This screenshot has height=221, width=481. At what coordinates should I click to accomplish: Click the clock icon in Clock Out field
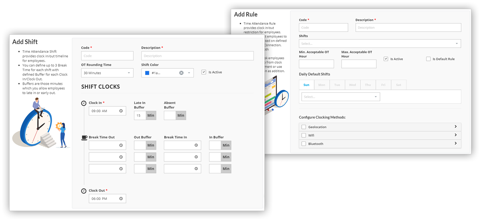pyautogui.click(x=121, y=199)
